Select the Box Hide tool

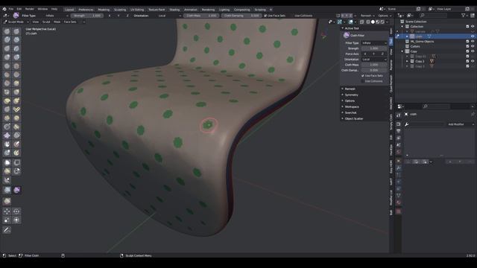click(x=16, y=162)
